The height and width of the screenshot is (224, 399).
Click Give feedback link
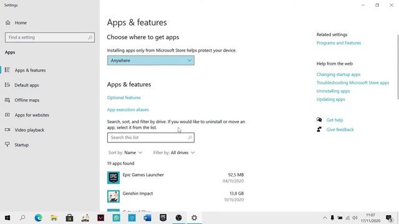point(340,129)
